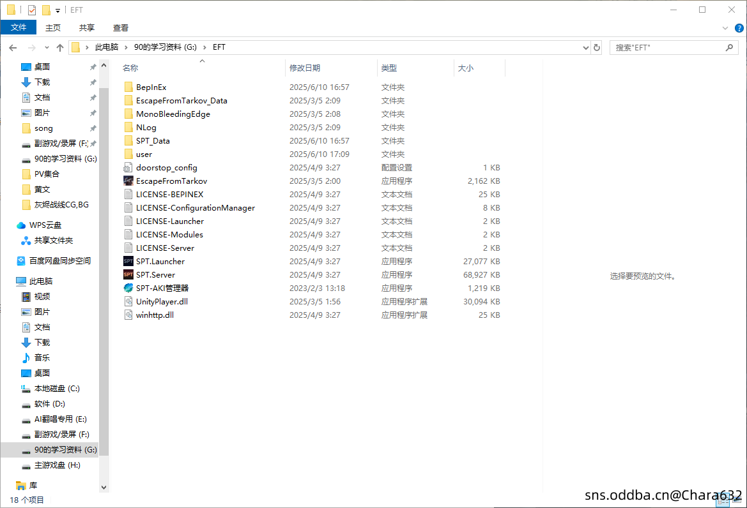The height and width of the screenshot is (508, 747).
Task: Switch to details view icon in status bar
Action: pyautogui.click(x=723, y=500)
